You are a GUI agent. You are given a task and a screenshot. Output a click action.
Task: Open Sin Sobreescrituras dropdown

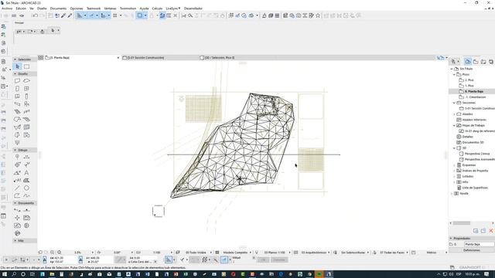(368, 253)
